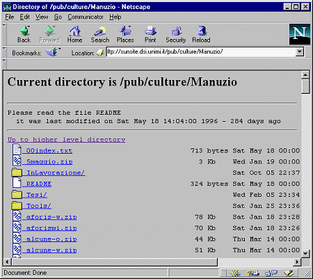Image resolution: width=313 pixels, height=279 pixels.
Task: Click the alcune-w.zip archive icon
Action: 17,249
